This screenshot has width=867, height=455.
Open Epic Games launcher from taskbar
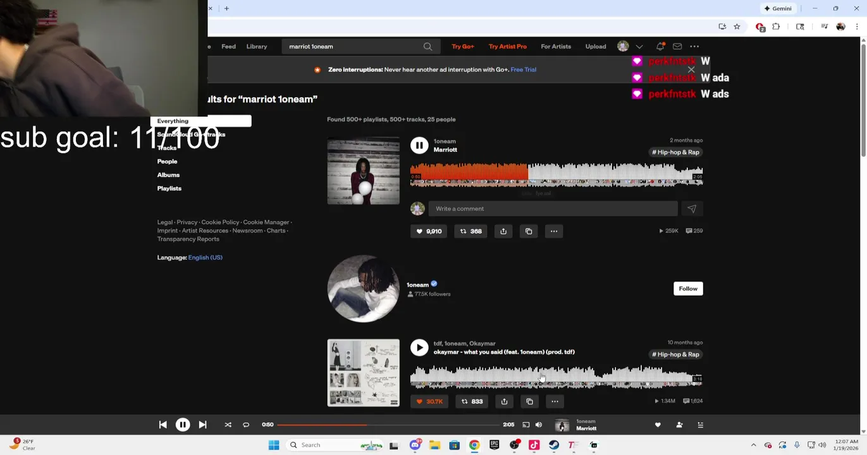(495, 445)
